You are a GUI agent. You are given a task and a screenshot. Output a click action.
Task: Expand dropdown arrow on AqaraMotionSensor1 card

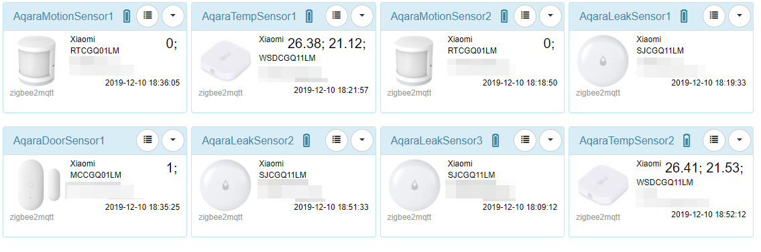click(x=173, y=16)
